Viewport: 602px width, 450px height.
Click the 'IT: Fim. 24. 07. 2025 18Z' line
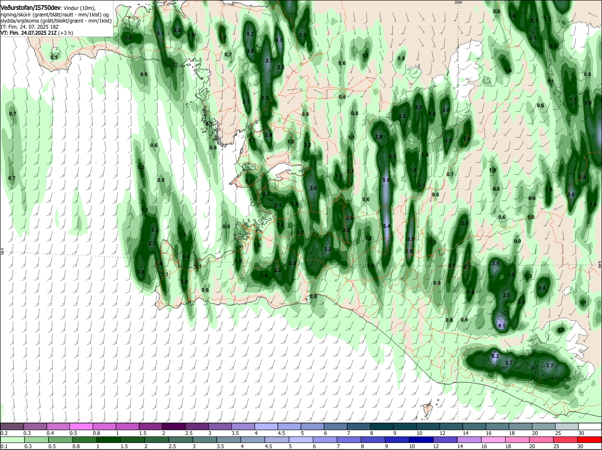click(x=29, y=27)
